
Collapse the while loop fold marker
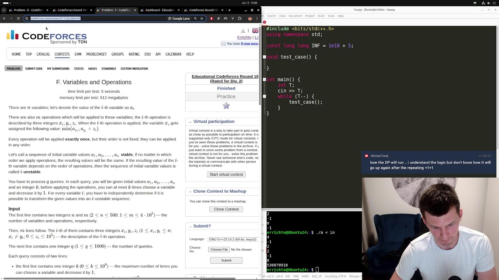tap(264, 96)
